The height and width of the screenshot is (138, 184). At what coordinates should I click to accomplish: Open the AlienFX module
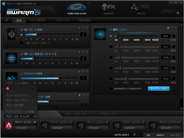[x=109, y=9]
